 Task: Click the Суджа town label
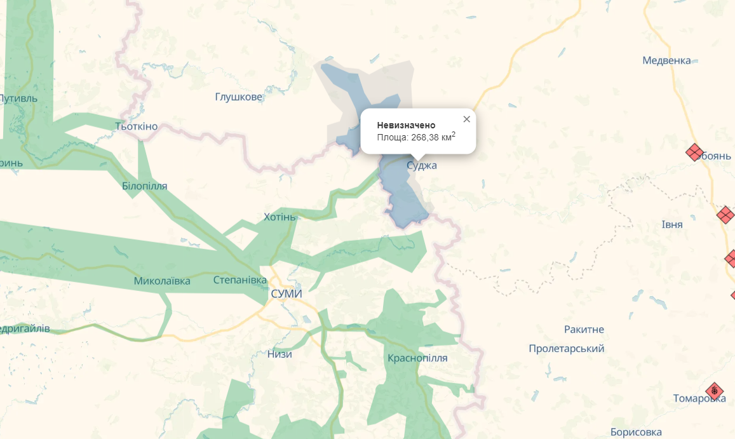[421, 166]
